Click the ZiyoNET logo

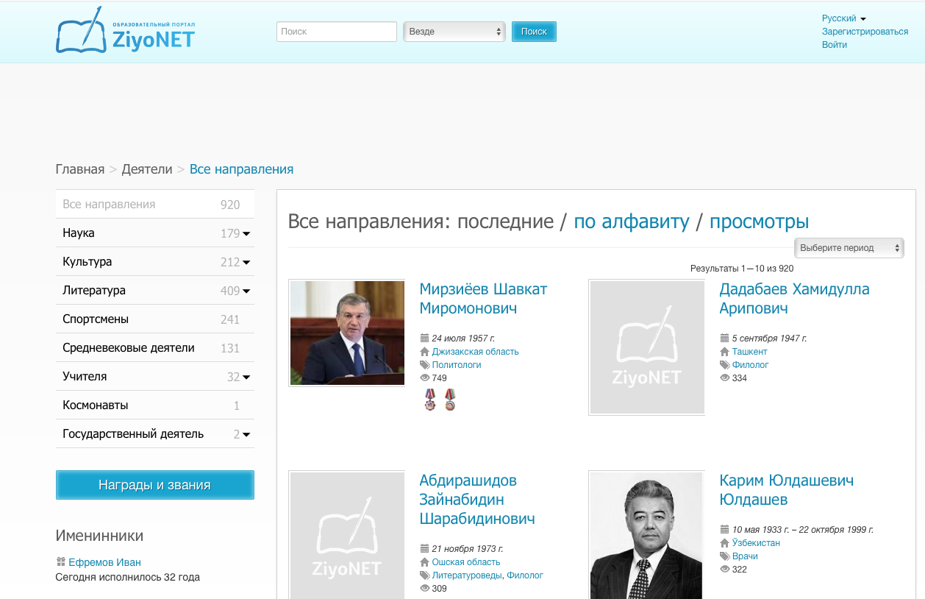(x=125, y=31)
